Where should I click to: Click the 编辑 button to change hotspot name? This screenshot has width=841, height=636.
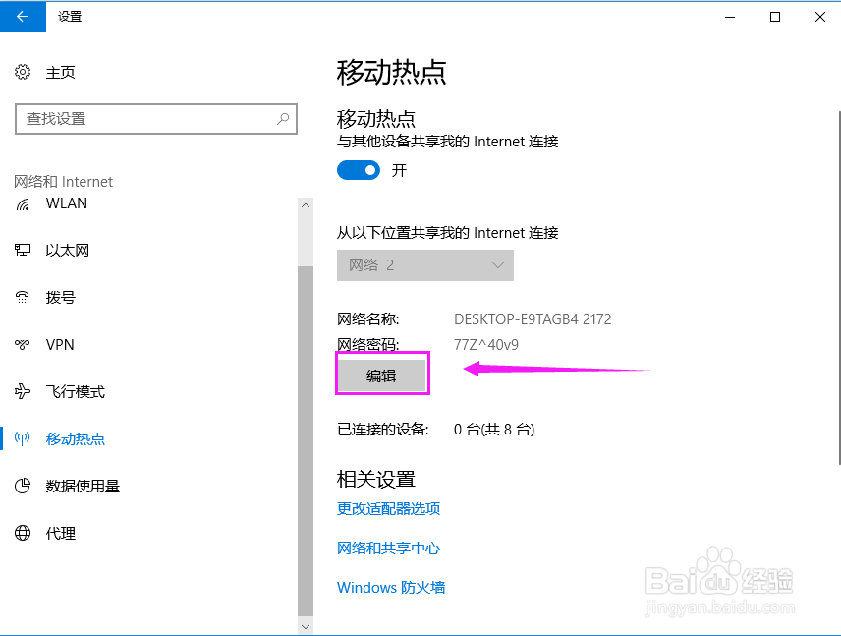click(x=382, y=374)
